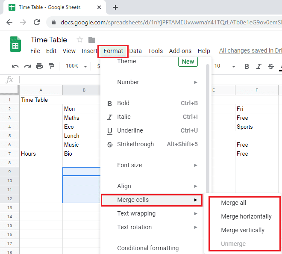
Task: Click the browser forward arrow
Action: point(23,22)
